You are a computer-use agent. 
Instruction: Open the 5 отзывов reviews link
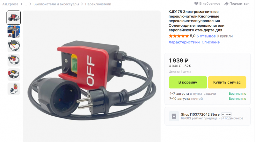[x=206, y=36]
